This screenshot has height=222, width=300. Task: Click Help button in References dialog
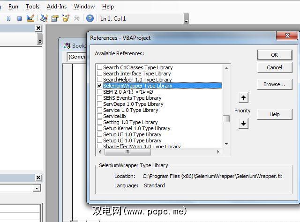point(275,114)
